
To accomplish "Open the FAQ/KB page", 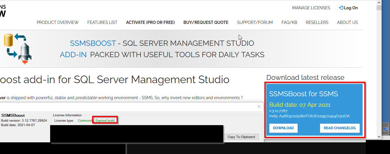I will click(289, 22).
